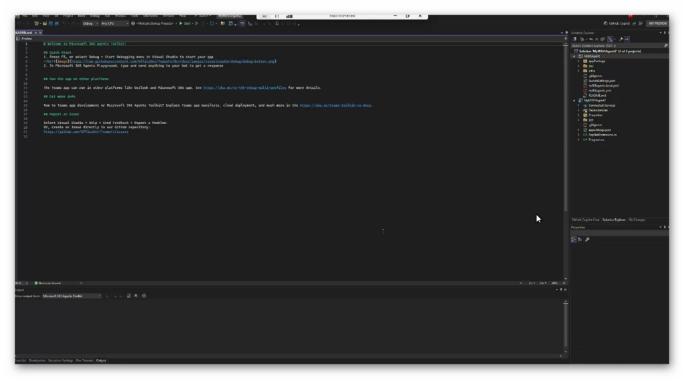Click Properties panel Alphabetical sort icon
Image resolution: width=684 pixels, height=379 pixels.
(580, 240)
